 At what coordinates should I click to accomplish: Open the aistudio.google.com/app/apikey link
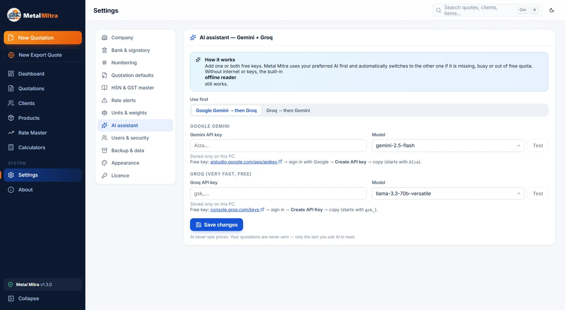[x=246, y=162]
